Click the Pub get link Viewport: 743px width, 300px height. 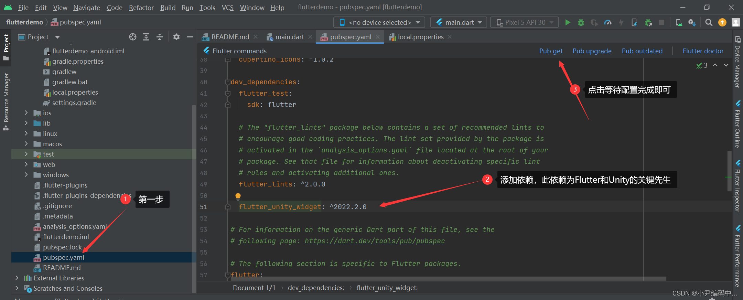[x=551, y=51]
